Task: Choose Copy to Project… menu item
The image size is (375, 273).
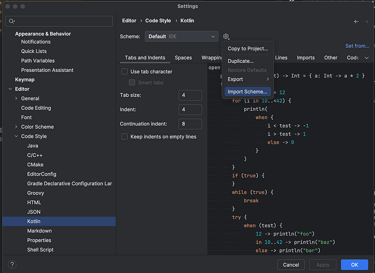Action: [247, 49]
